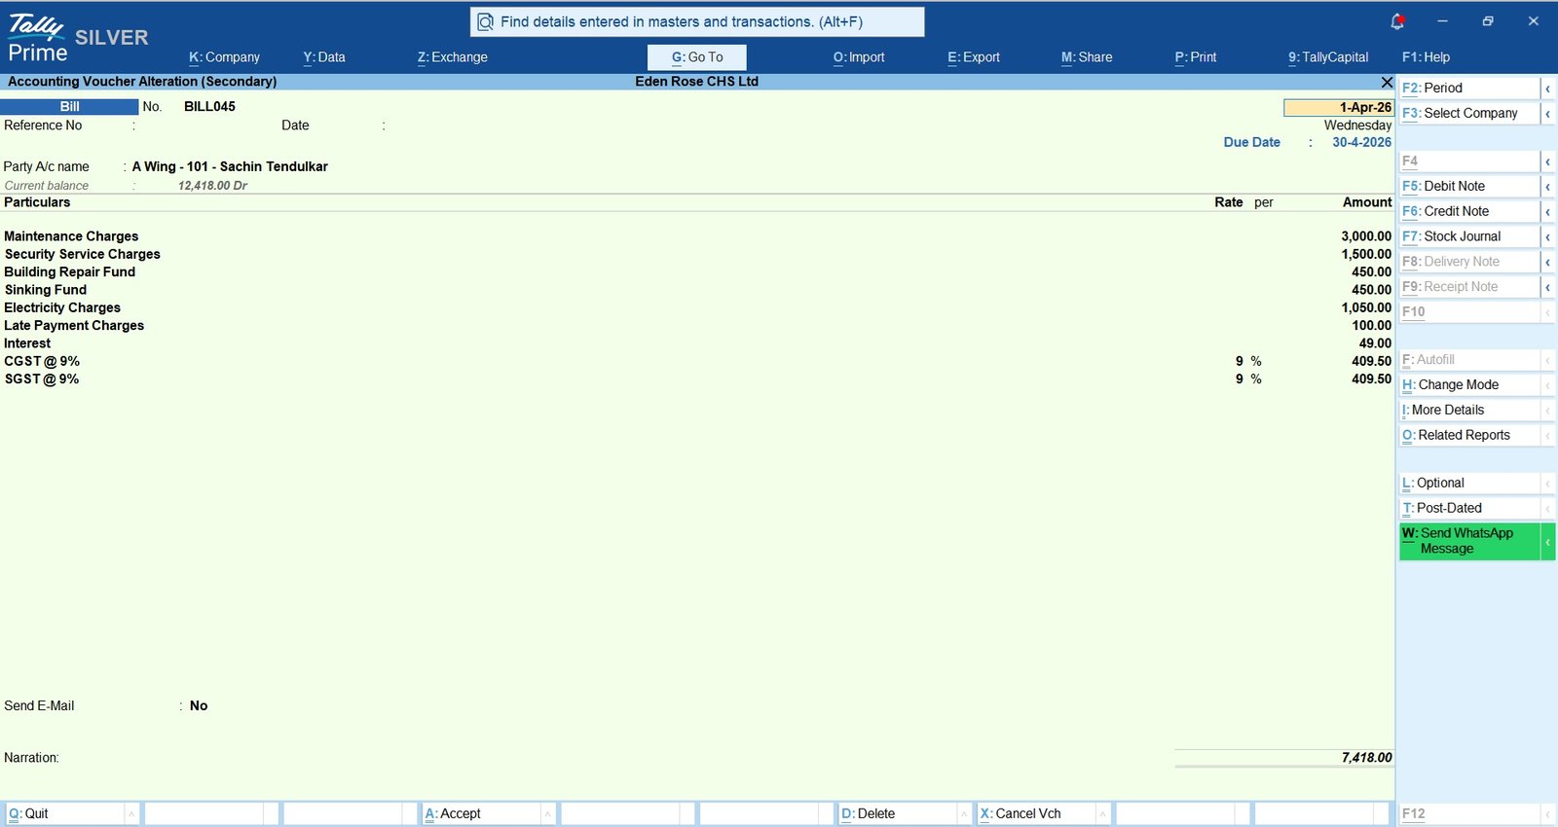Screen dimensions: 1558x827
Task: Close the voucher alteration screen with X
Action: (x=1387, y=82)
